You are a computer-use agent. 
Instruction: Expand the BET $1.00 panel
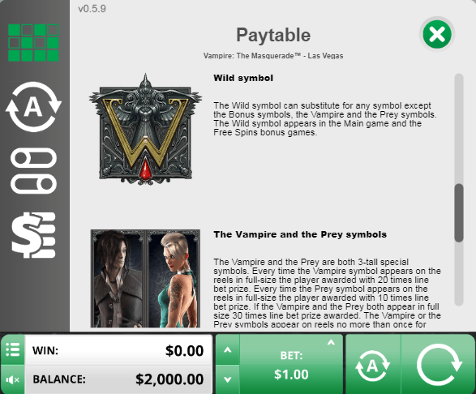pyautogui.click(x=291, y=364)
